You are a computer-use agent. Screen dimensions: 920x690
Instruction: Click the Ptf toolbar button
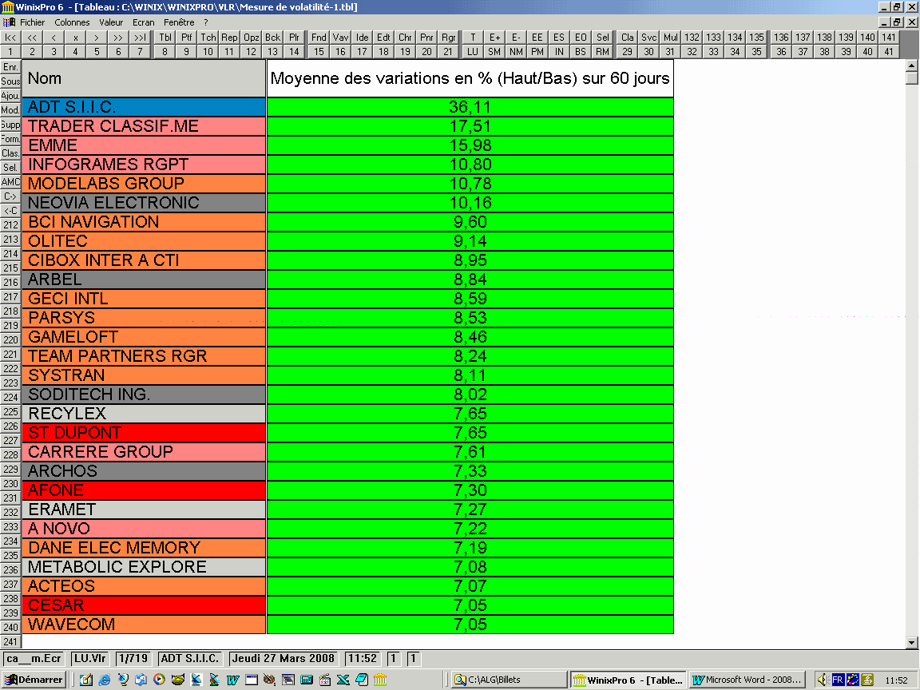point(187,37)
